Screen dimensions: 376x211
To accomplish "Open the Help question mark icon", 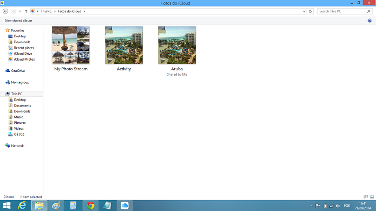I will tap(370, 21).
